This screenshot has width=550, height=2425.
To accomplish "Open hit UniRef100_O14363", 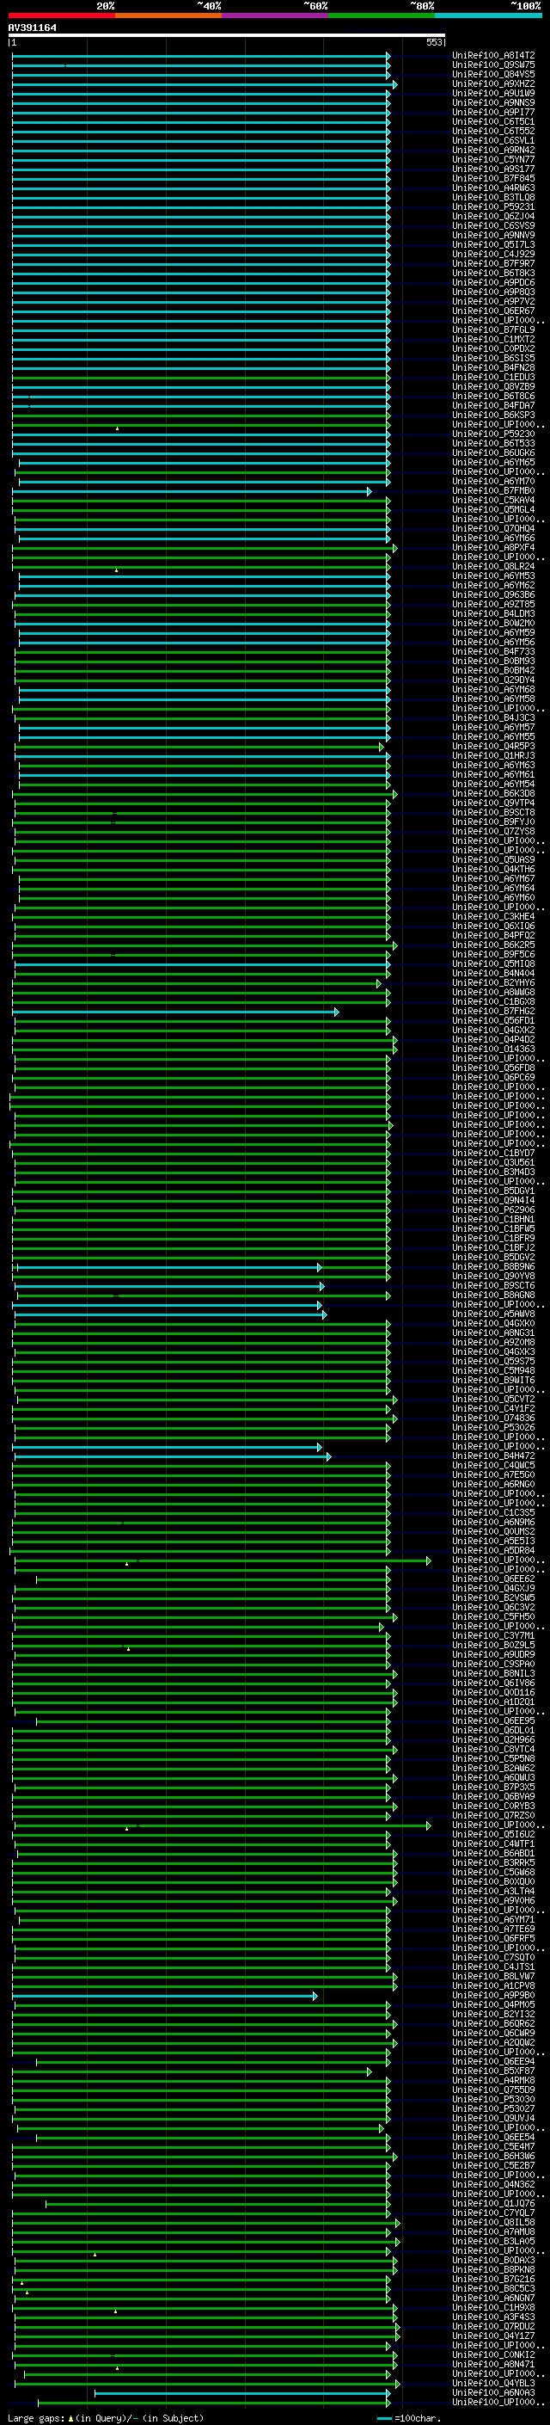I will click(493, 1049).
